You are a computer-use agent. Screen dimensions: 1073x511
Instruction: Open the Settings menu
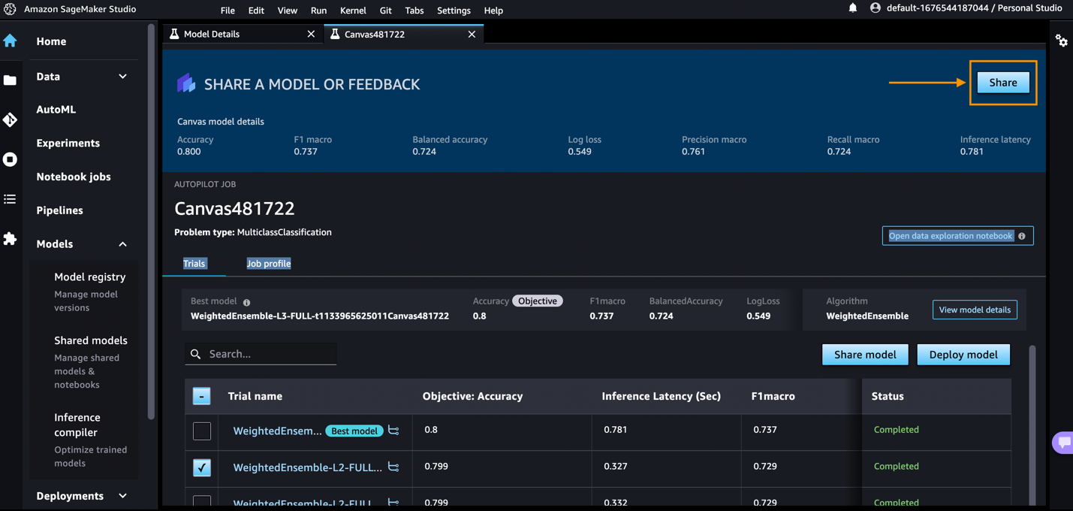coord(454,11)
